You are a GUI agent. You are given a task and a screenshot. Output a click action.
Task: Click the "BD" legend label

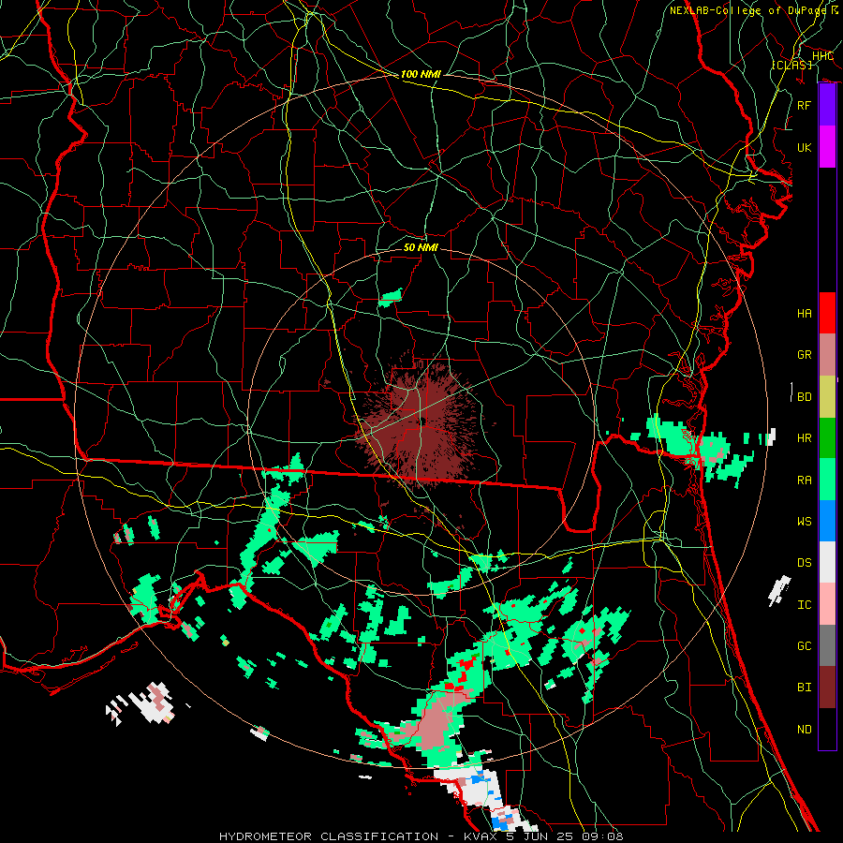pyautogui.click(x=805, y=397)
